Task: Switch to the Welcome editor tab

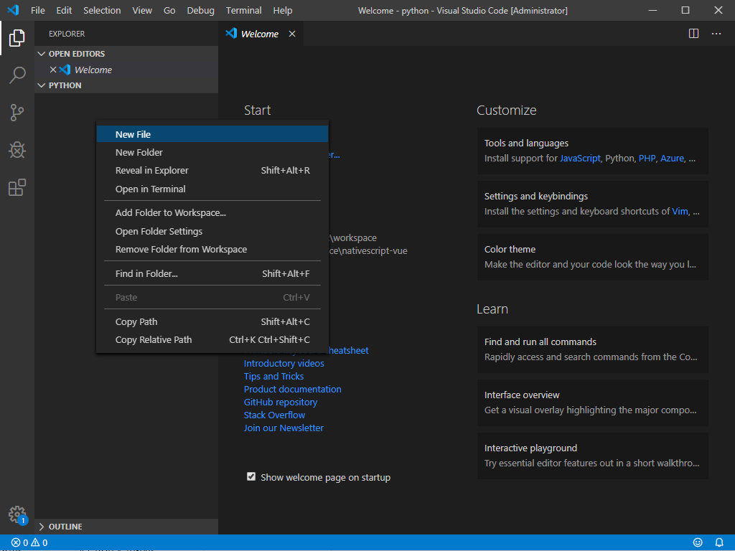Action: point(261,34)
